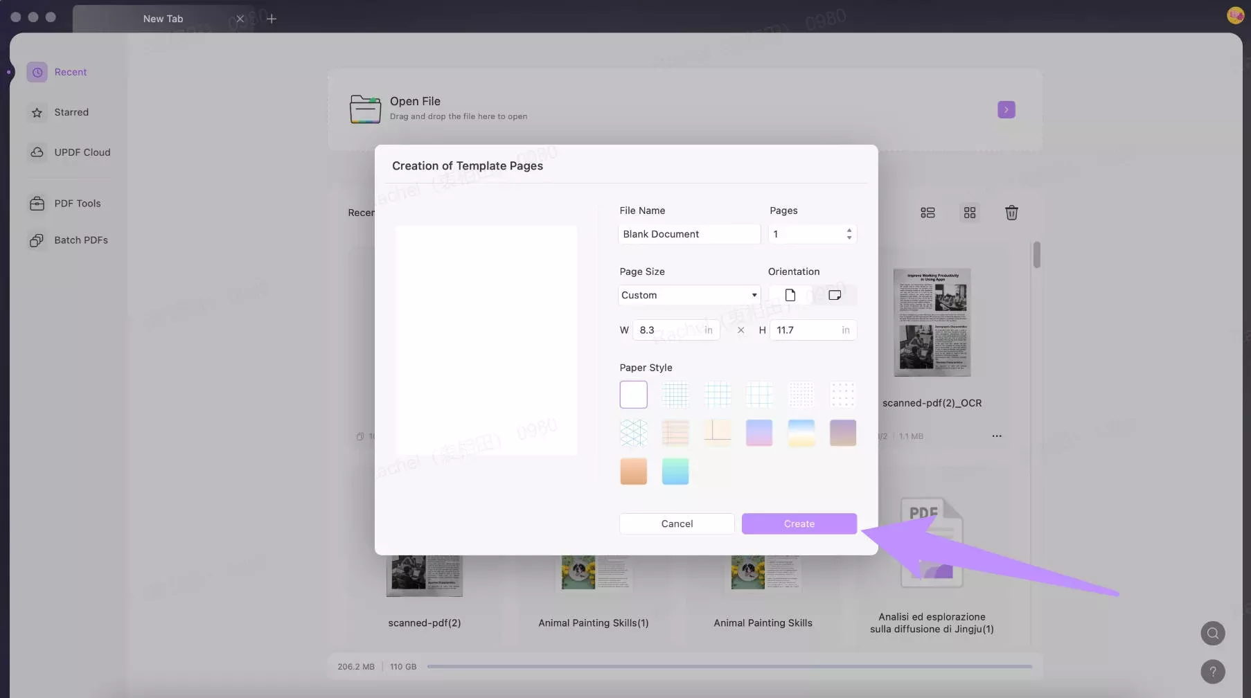
Task: Select landscape orientation
Action: 835,295
